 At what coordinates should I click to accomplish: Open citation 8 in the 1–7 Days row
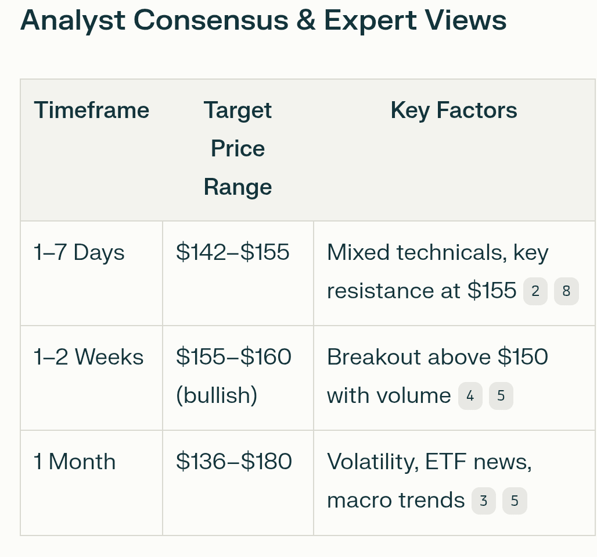(566, 291)
